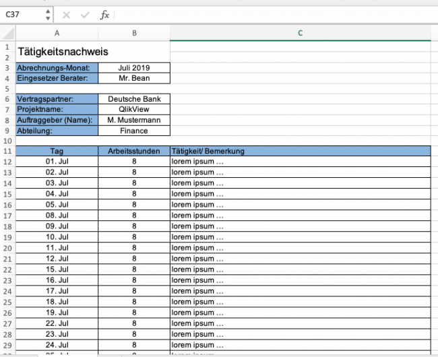This screenshot has height=357, width=438.
Task: Click the confirm checkmark icon in formula bar
Action: (85, 15)
